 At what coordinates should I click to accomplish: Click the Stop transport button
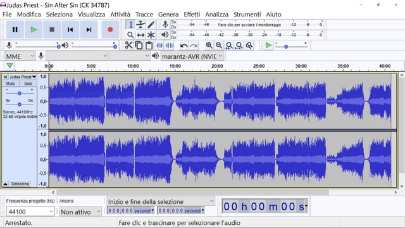[52, 30]
